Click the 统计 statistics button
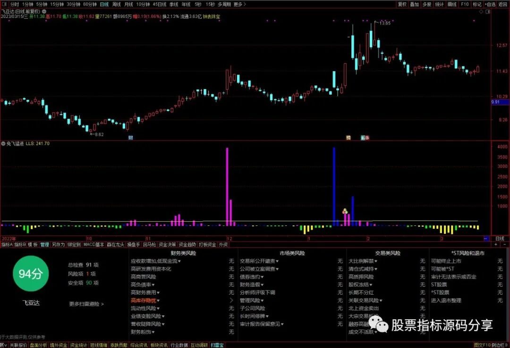Image resolution: width=510 pixels, height=348 pixels. click(440, 4)
